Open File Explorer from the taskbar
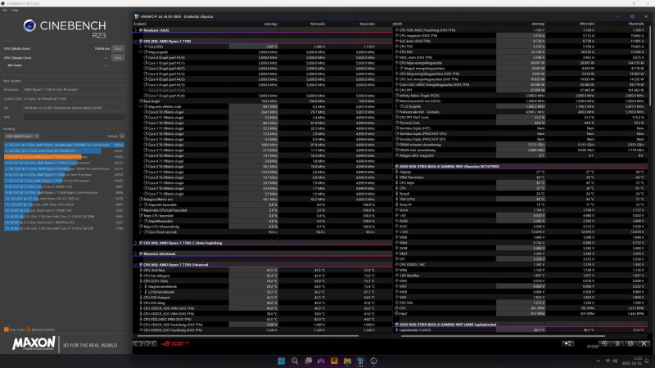This screenshot has width=655, height=368. (x=347, y=361)
